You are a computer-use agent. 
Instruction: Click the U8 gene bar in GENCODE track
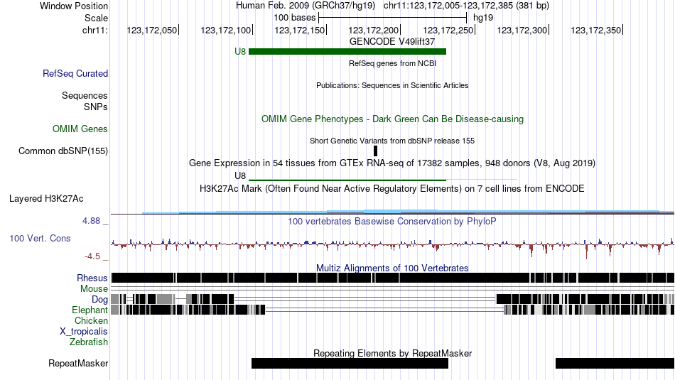(x=347, y=52)
